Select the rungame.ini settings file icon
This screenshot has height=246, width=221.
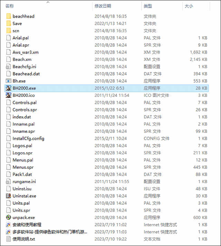(x=9, y=182)
